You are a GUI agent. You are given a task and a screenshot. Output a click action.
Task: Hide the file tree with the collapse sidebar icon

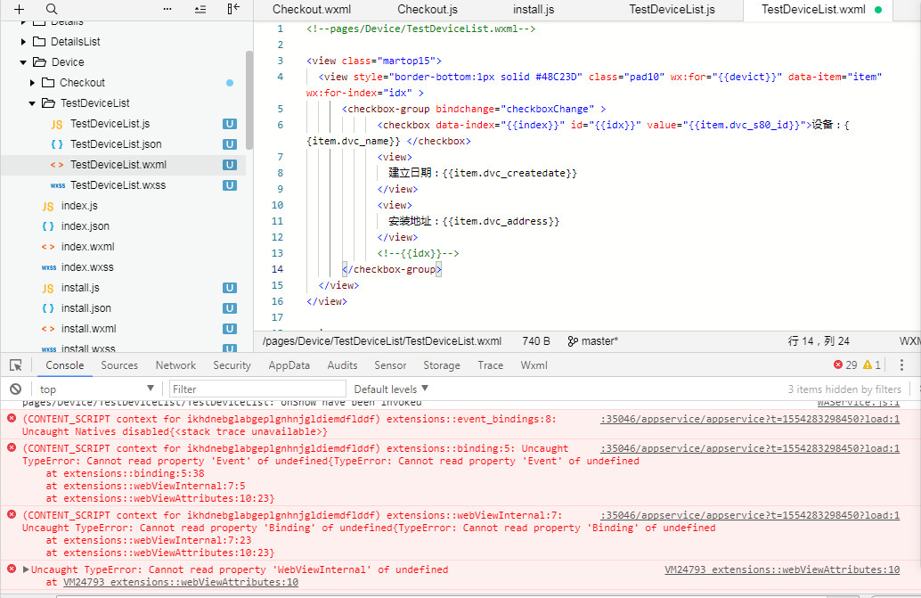233,9
